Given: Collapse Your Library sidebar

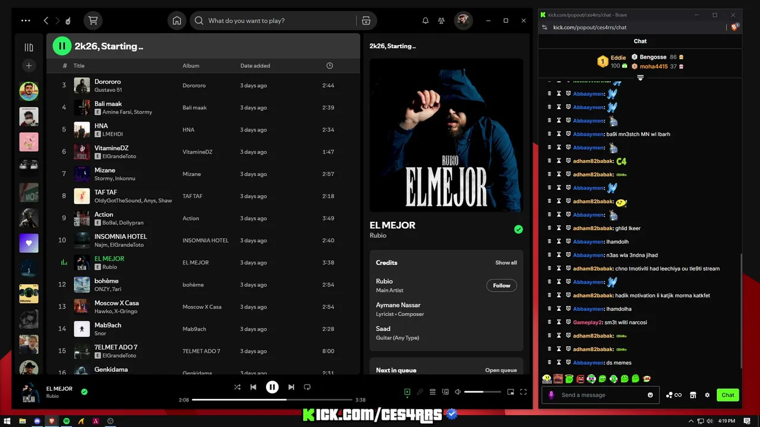Looking at the screenshot, I should coord(28,47).
